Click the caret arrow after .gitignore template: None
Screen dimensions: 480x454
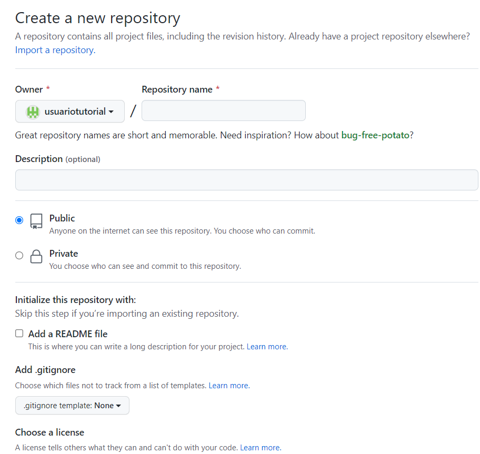point(118,406)
